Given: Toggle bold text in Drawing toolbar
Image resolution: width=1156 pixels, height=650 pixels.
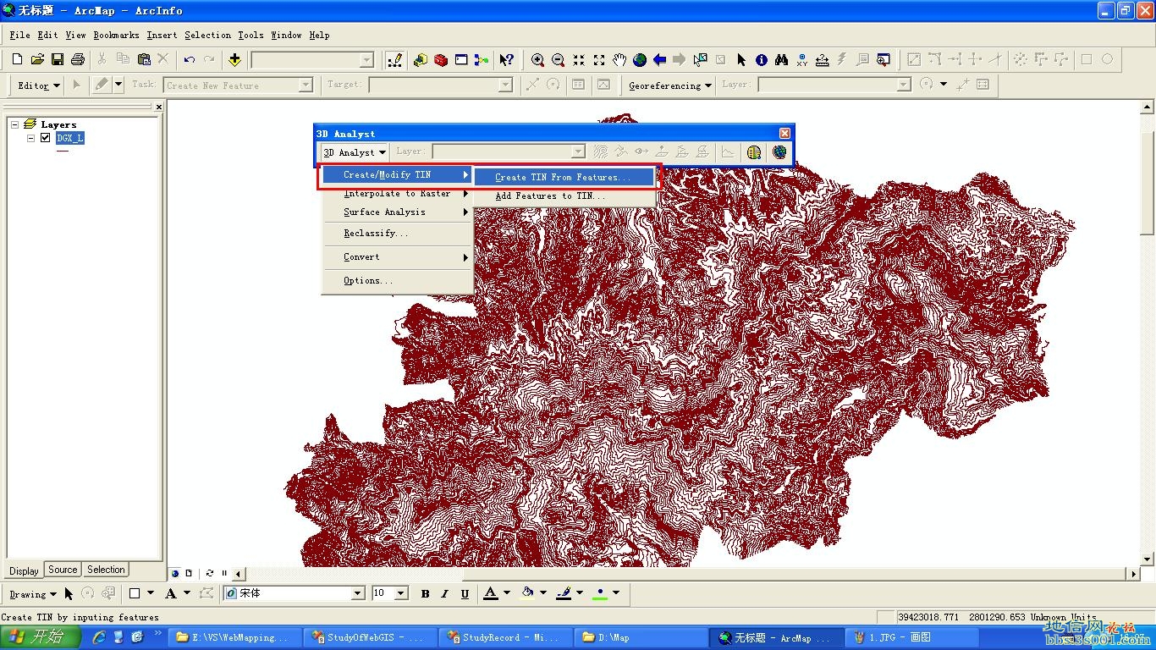Looking at the screenshot, I should tap(425, 594).
